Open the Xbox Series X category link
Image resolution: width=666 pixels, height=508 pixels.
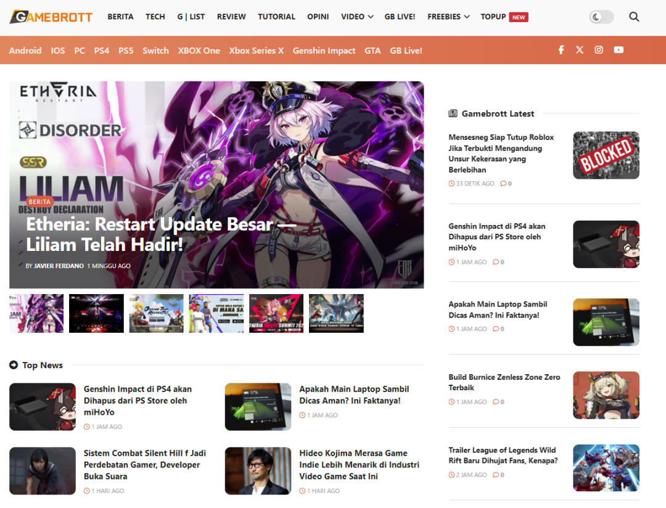pos(256,51)
